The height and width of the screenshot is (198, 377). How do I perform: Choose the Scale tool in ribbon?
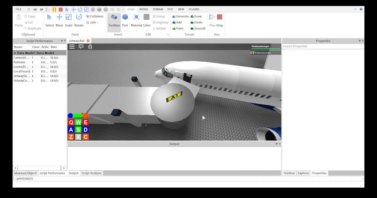(69, 20)
